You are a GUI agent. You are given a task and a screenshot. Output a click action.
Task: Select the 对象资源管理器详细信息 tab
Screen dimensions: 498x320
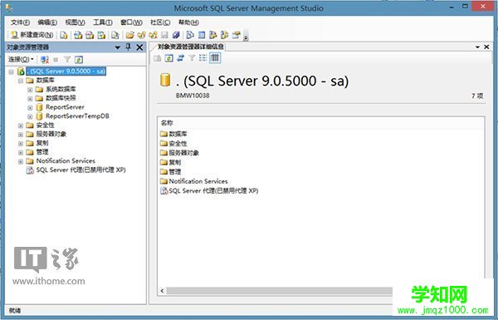(191, 47)
